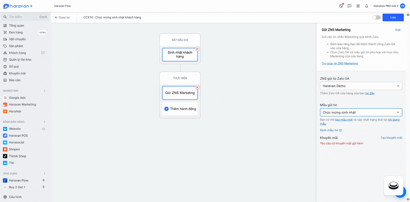Image resolution: width=410 pixels, height=202 pixels.
Task: Unpin Haravan Flow app pin icon
Action: (43, 180)
